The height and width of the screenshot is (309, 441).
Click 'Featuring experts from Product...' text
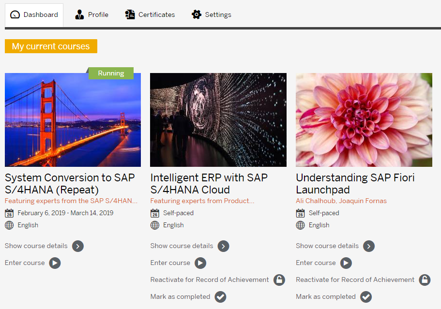coord(202,201)
